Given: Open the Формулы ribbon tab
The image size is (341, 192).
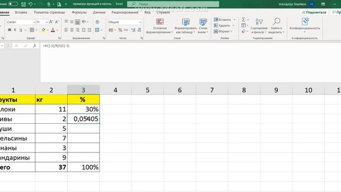Looking at the screenshot, I should pos(79,12).
